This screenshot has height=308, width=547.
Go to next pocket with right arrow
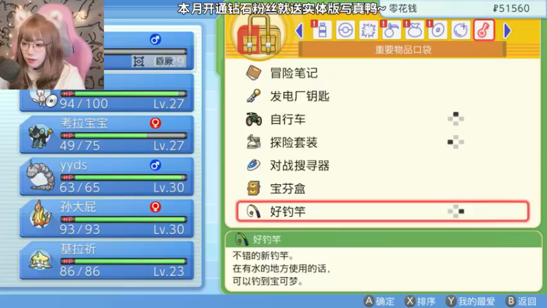507,31
